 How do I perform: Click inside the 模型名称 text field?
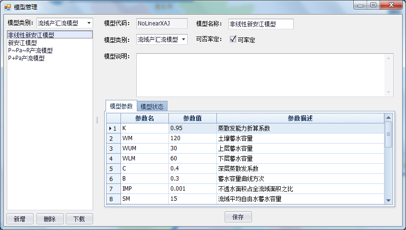pos(261,24)
